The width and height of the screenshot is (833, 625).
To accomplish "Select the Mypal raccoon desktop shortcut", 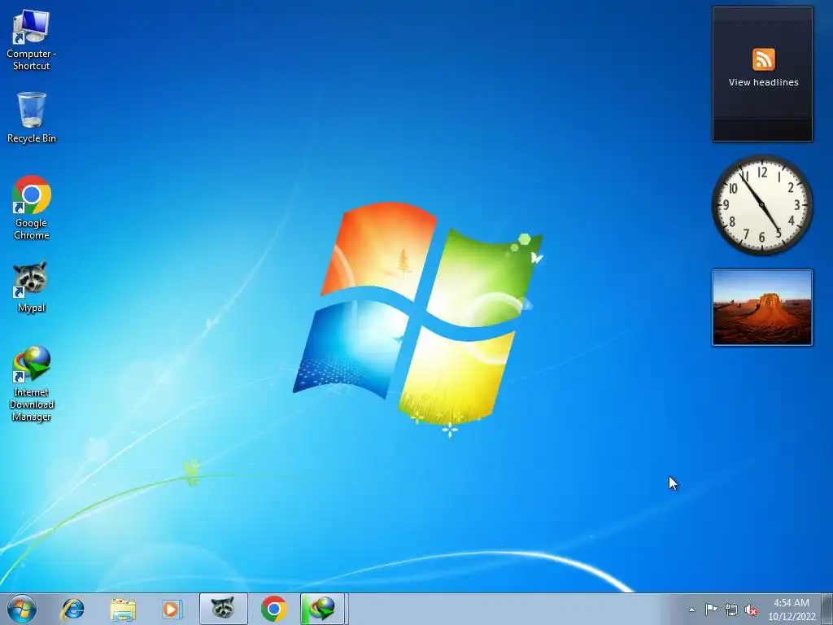I will pos(32,286).
